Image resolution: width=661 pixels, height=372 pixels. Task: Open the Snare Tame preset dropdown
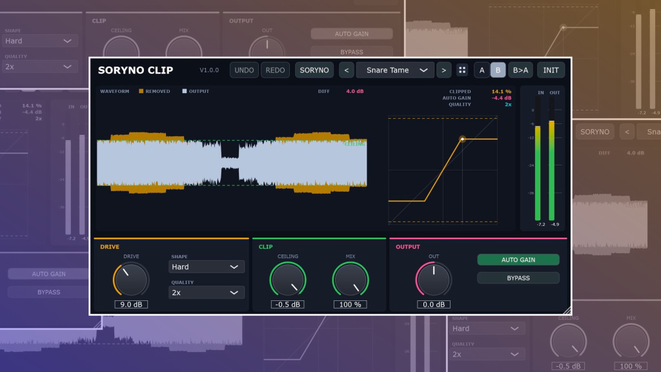coord(395,70)
